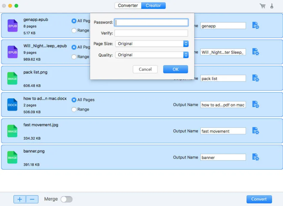
Task: Select Range for how to ad...n mac.docx
Action: coord(74,110)
